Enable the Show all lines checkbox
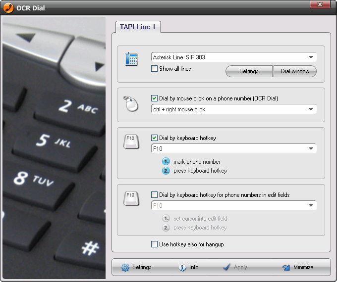 155,69
